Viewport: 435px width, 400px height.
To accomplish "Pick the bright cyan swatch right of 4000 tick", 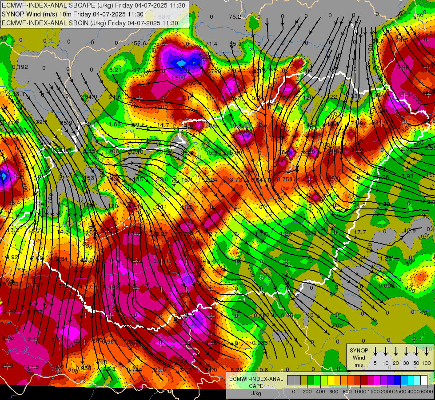I will [410, 380].
